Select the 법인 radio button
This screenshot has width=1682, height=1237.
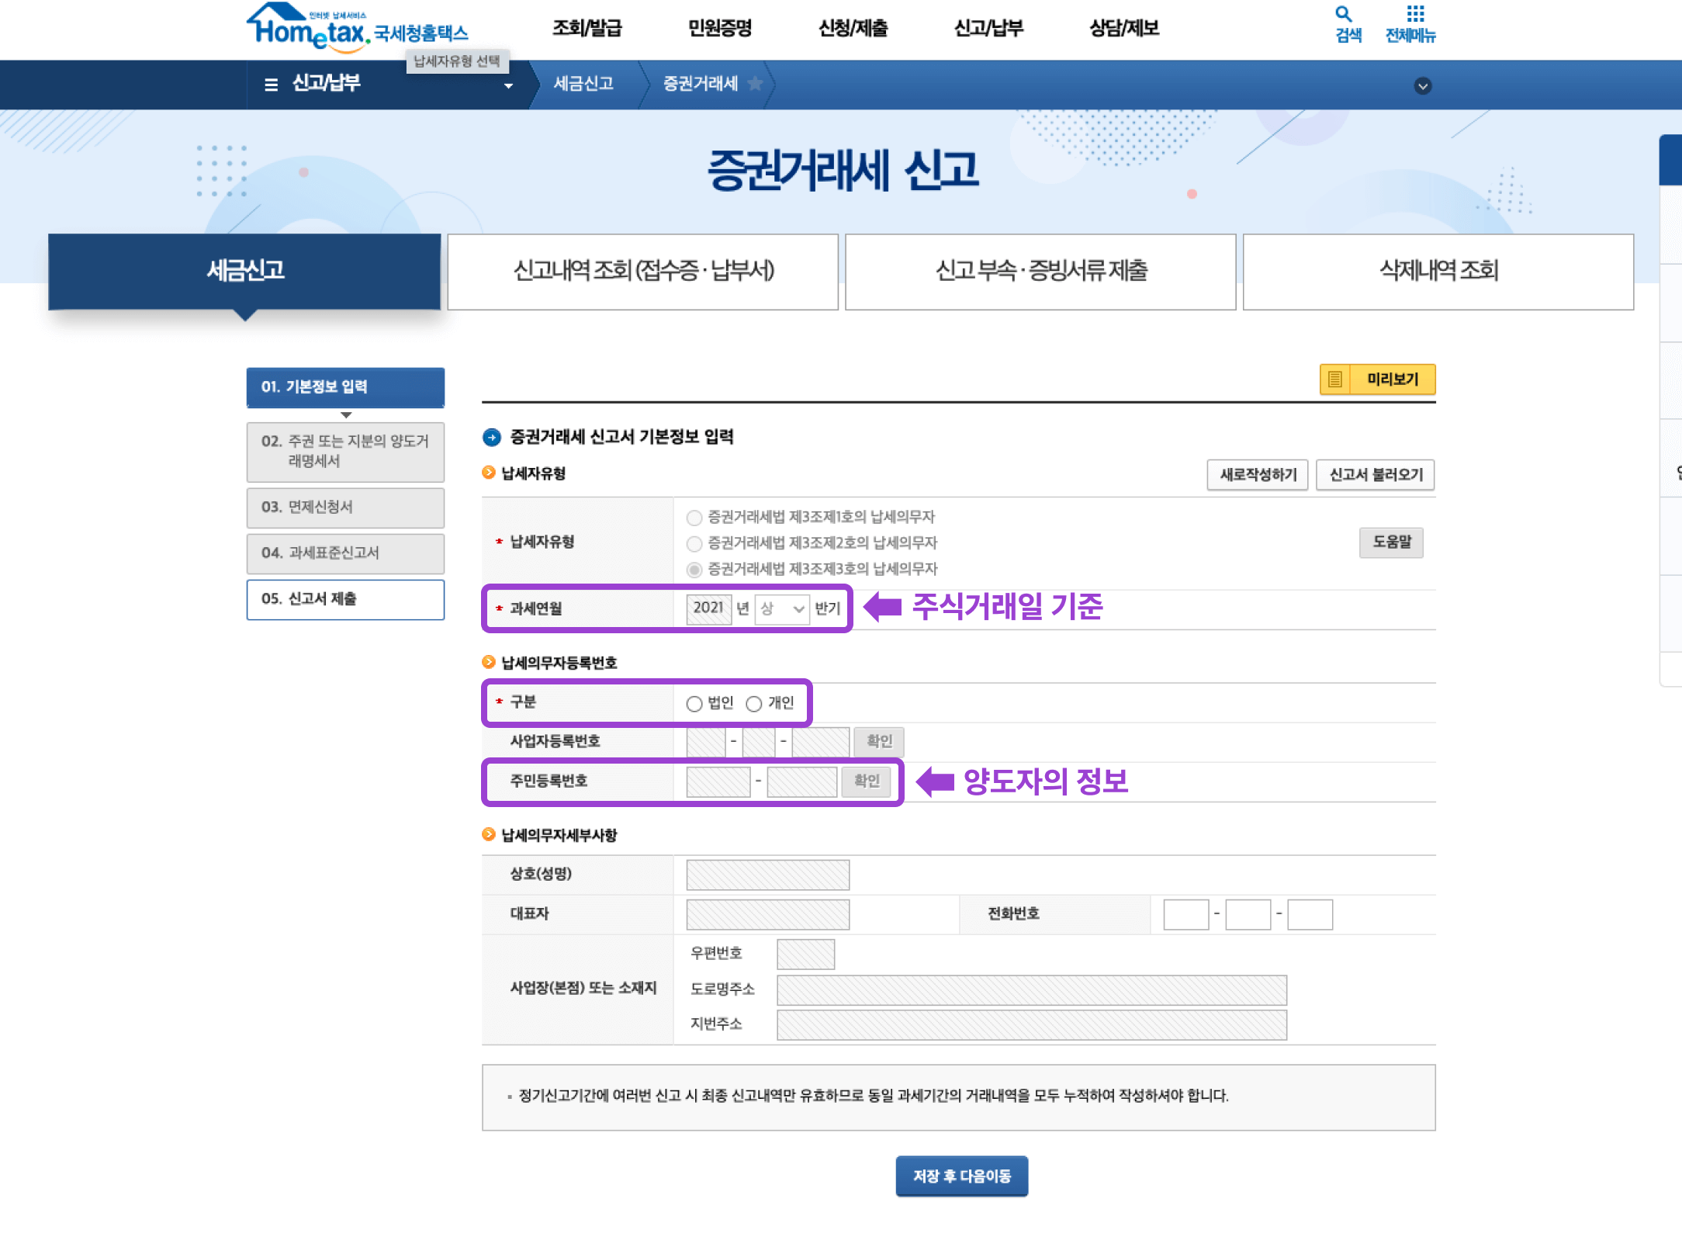pos(694,704)
